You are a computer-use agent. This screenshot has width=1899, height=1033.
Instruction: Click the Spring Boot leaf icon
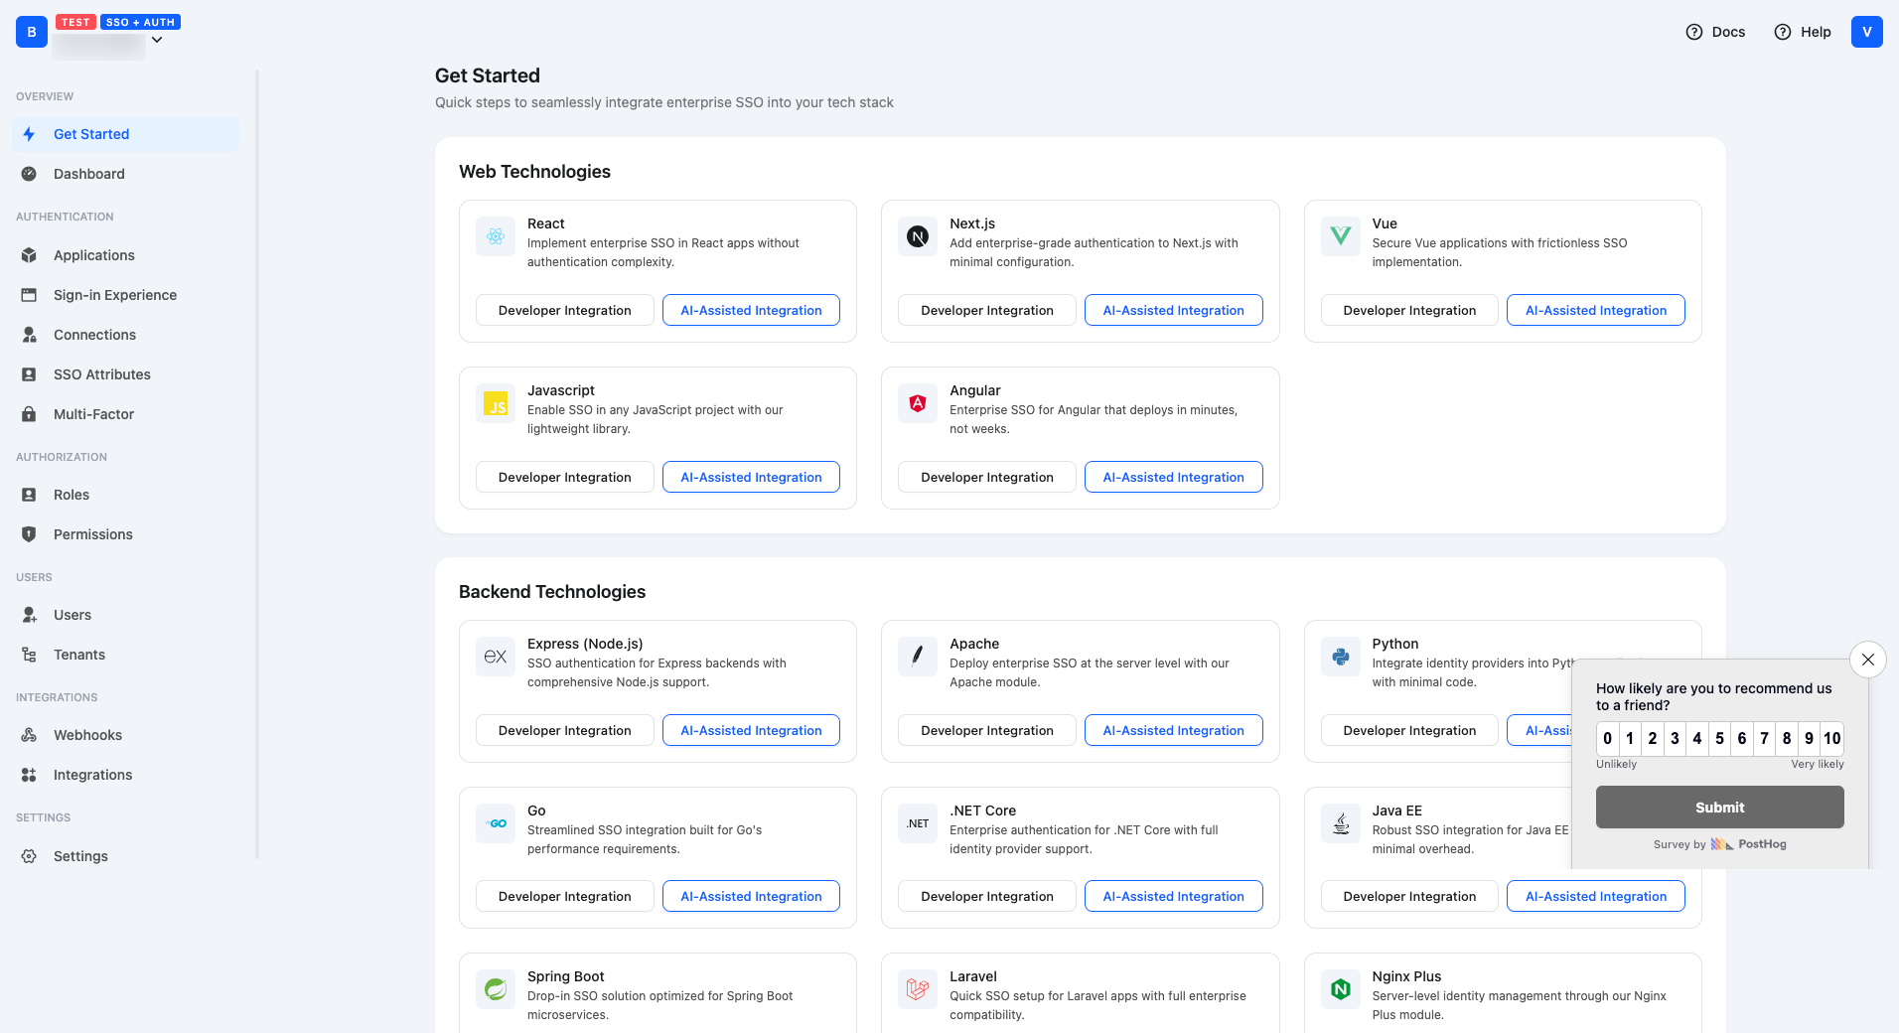495,989
